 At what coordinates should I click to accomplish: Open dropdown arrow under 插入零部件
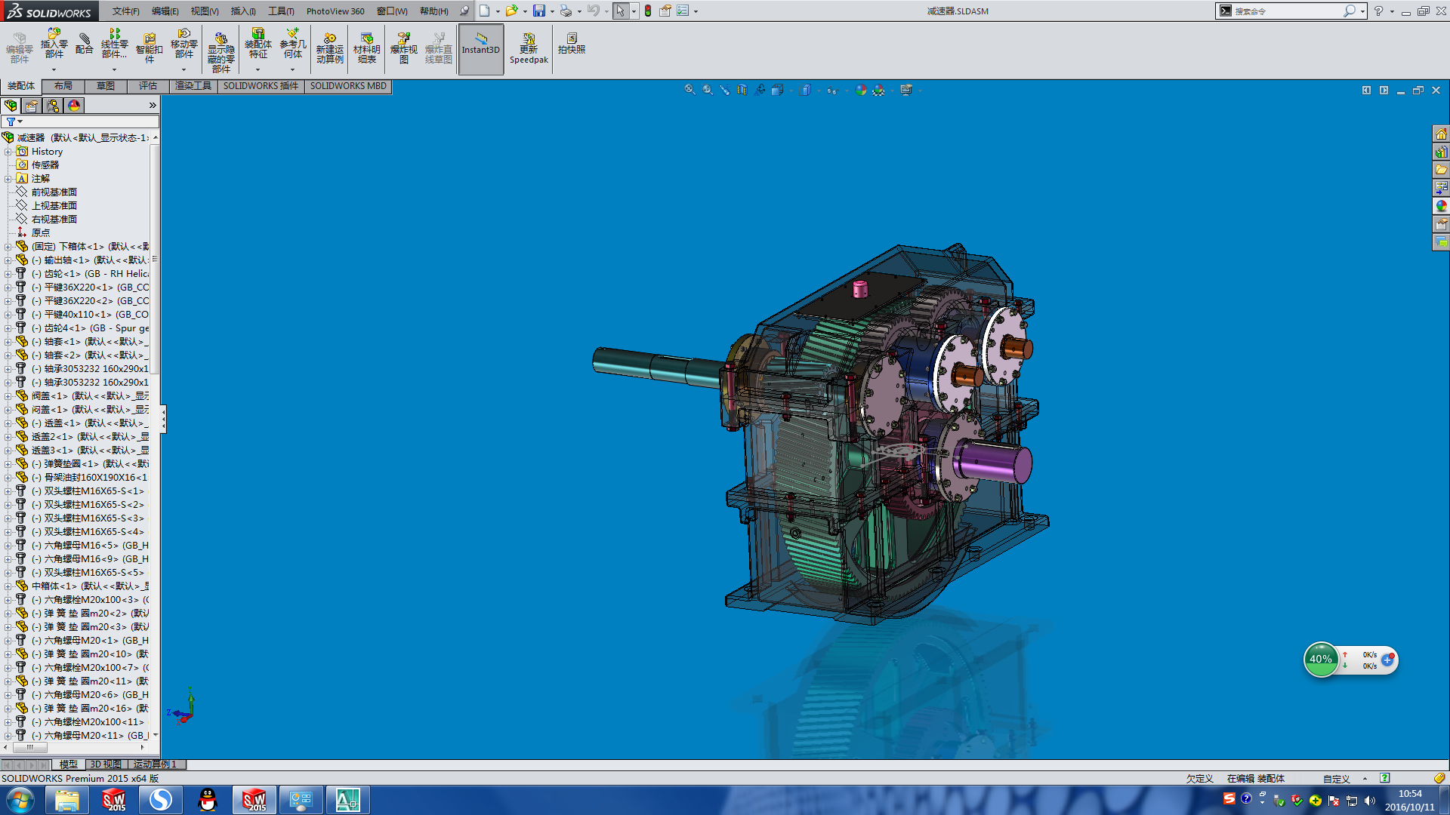[x=54, y=69]
